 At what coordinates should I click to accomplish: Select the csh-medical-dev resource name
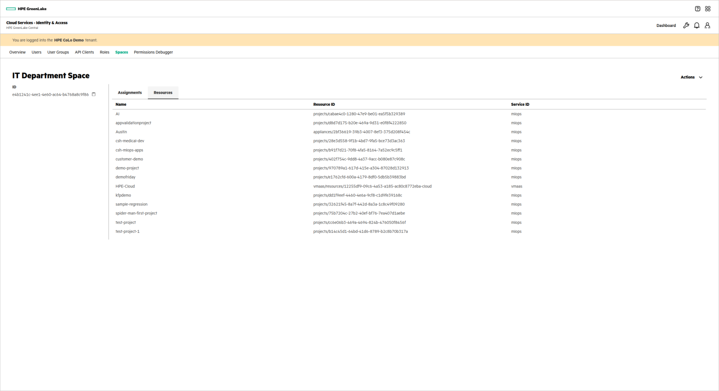click(130, 141)
